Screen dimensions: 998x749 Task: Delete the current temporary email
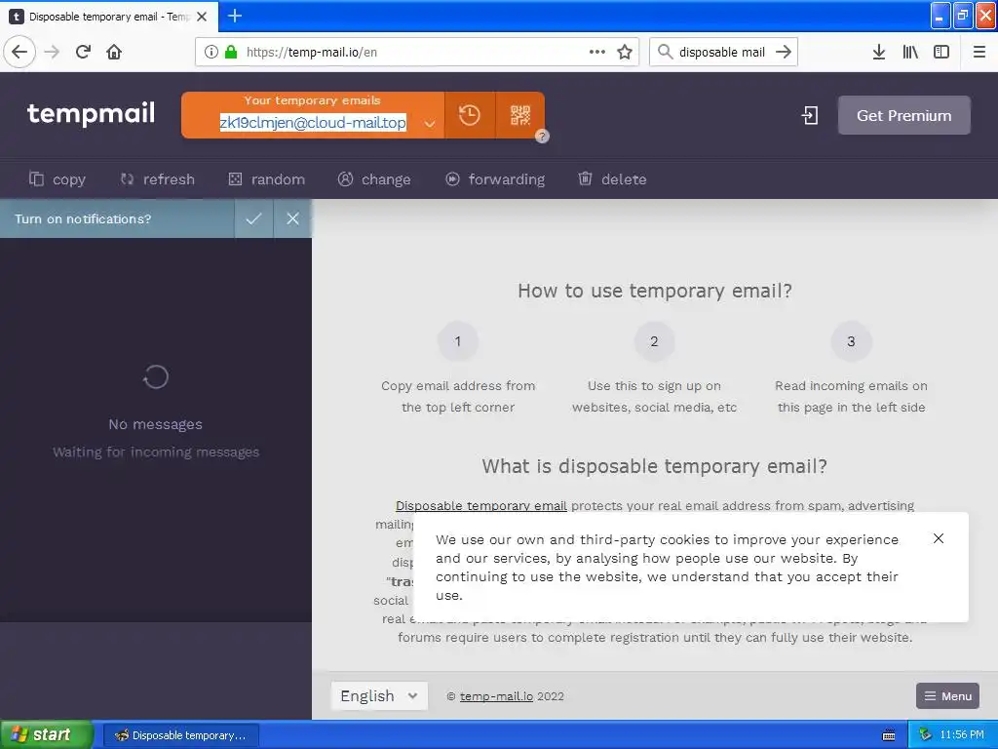[x=612, y=179]
